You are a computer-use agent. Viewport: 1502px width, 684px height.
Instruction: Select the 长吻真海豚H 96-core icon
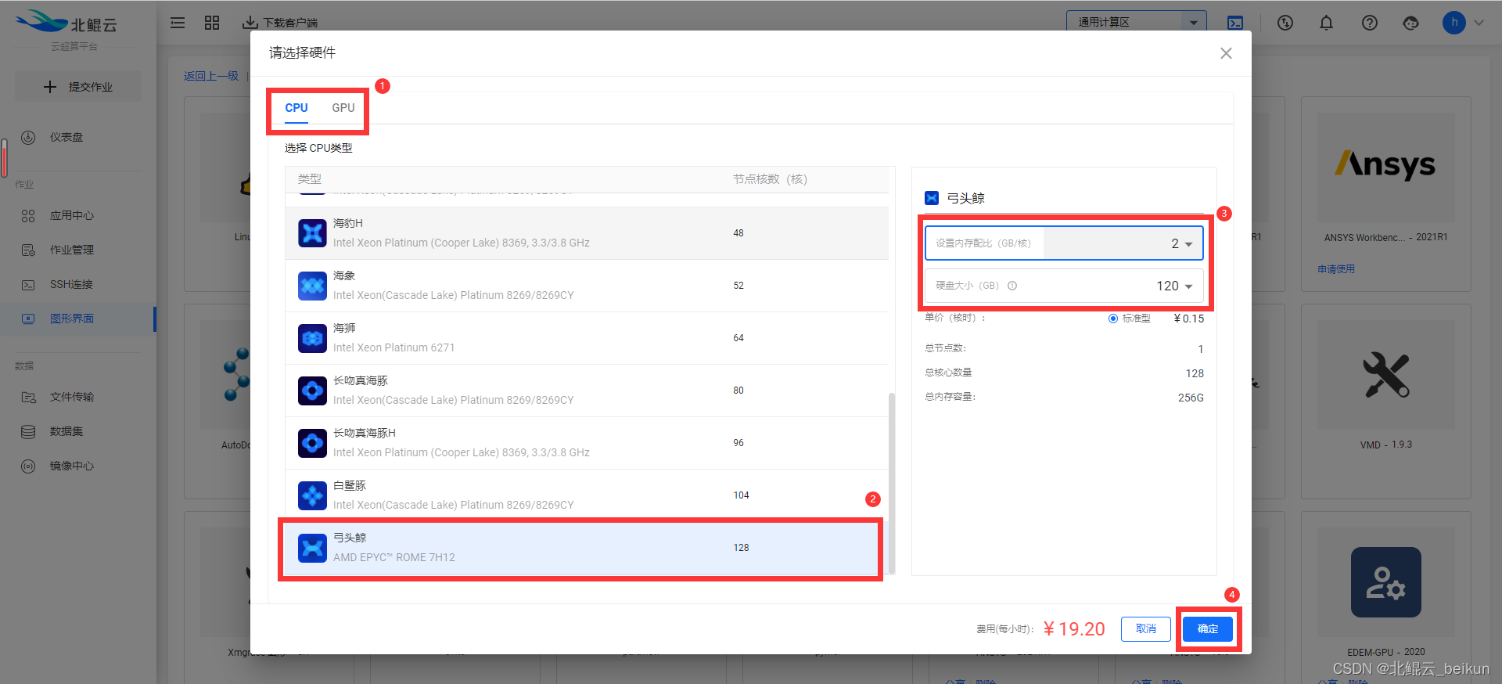(x=312, y=443)
